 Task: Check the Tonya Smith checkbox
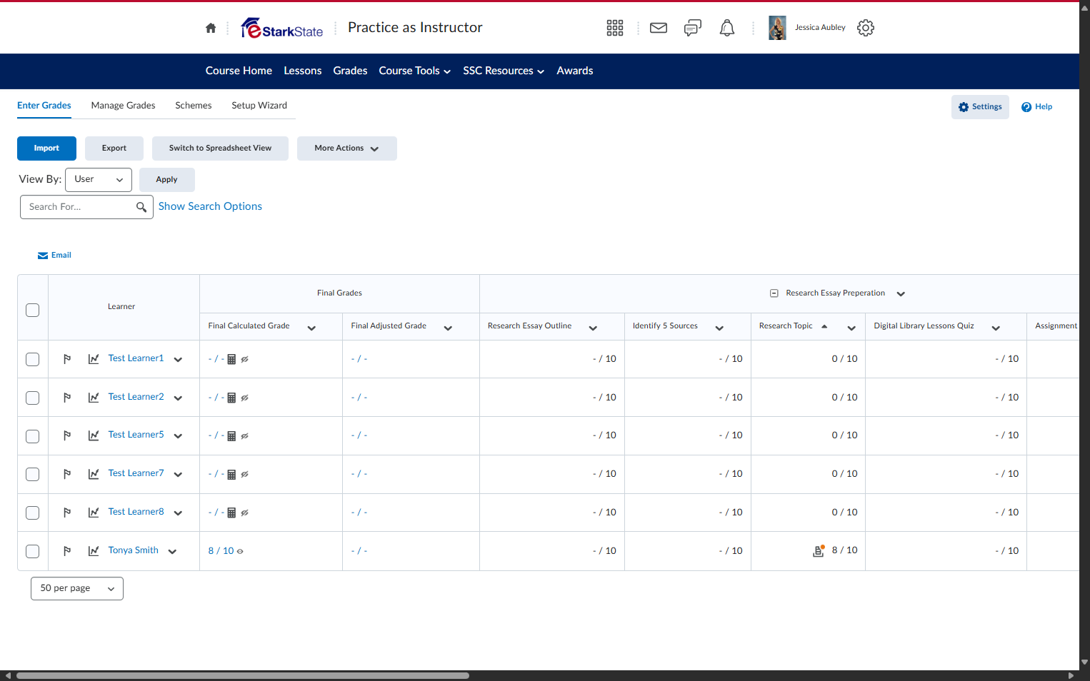[x=33, y=551]
